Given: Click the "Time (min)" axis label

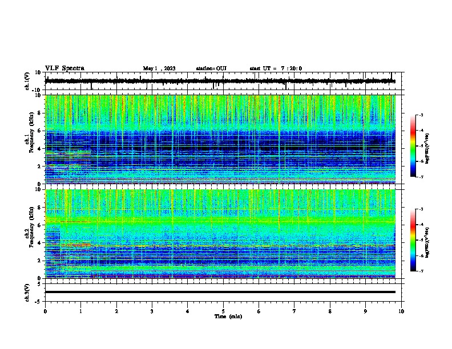Looking at the screenshot, I should coord(228,316).
